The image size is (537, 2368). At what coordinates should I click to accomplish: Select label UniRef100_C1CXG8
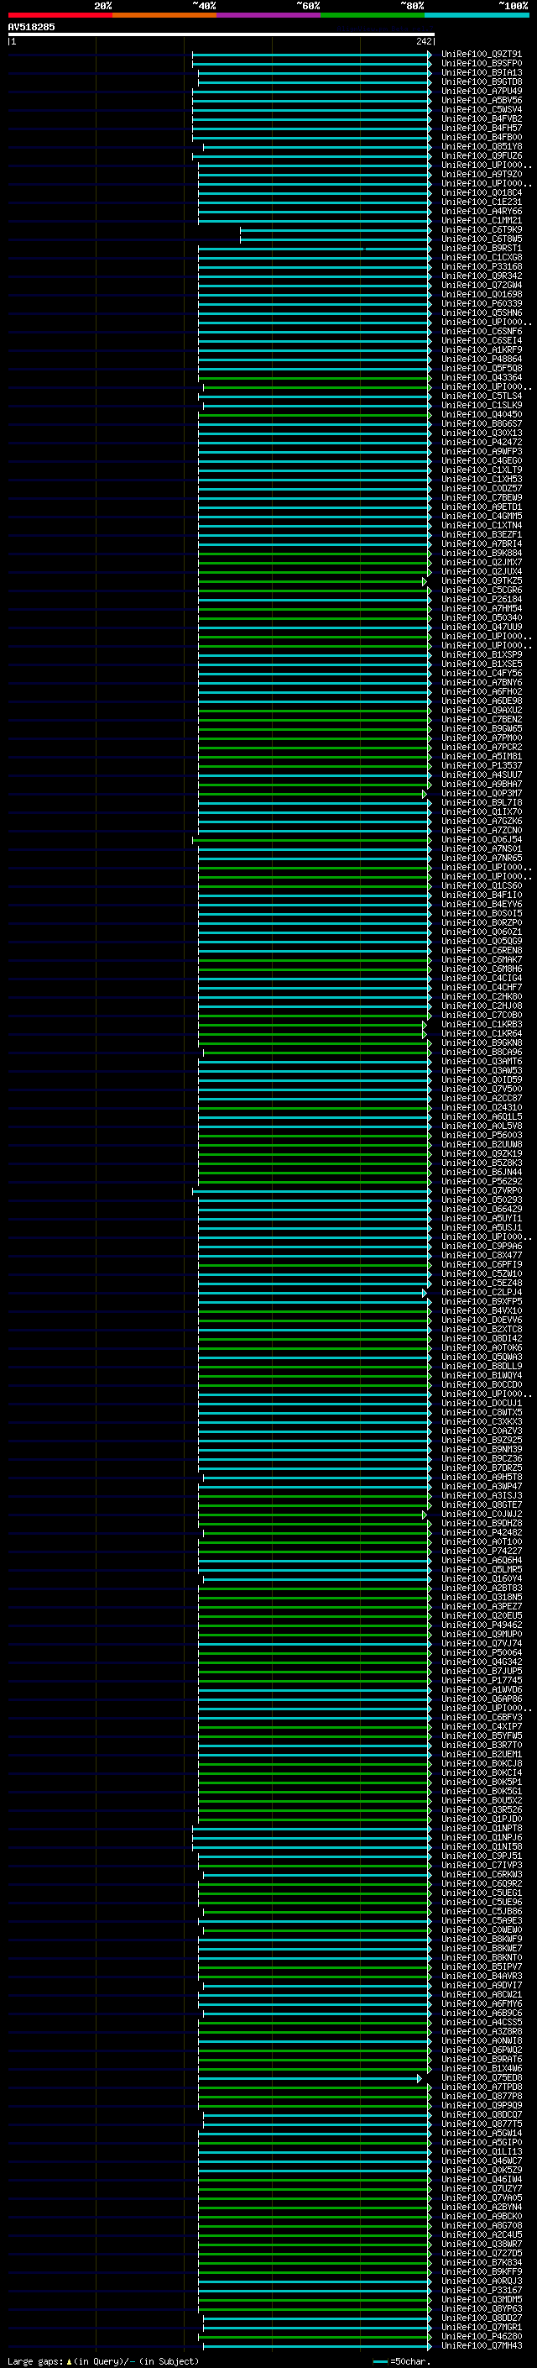coord(481,257)
